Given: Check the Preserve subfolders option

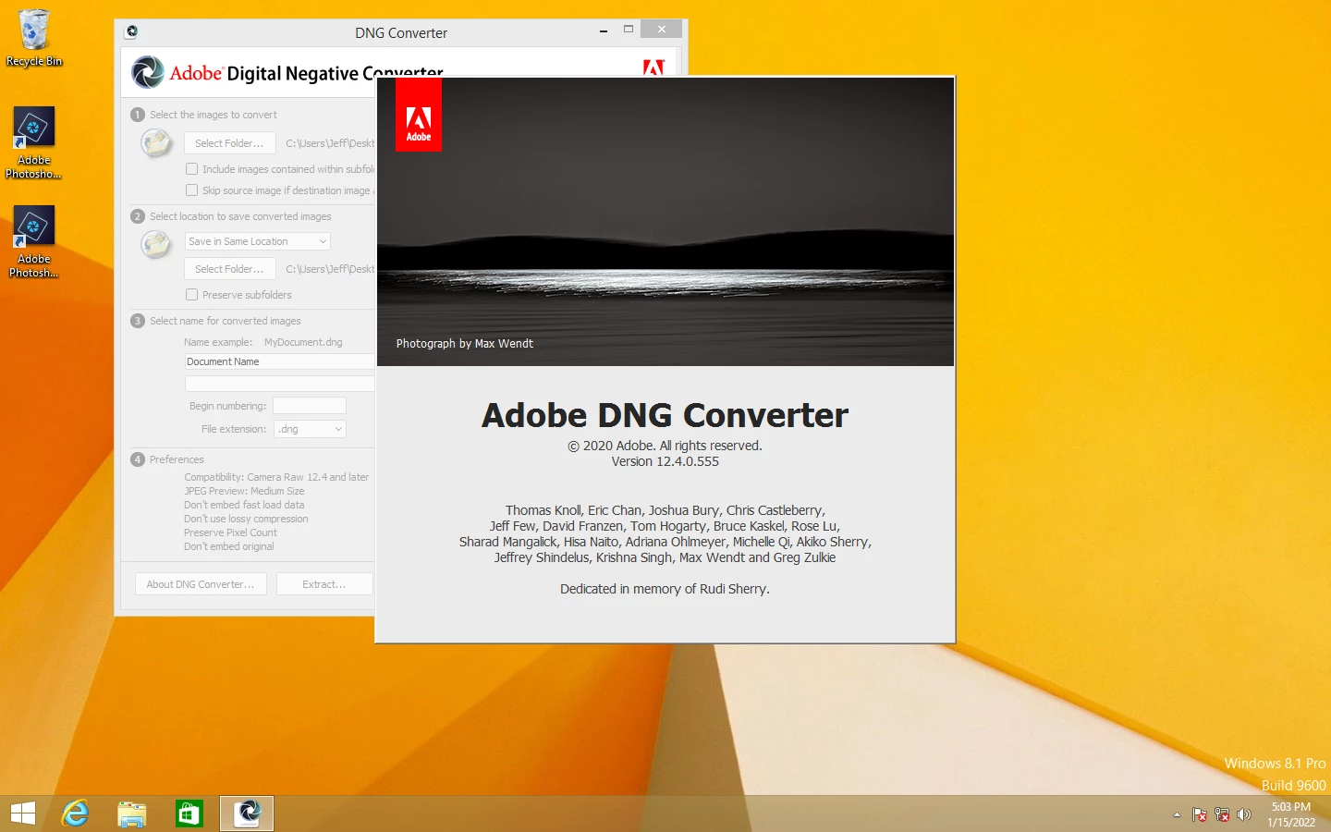Looking at the screenshot, I should click(191, 295).
